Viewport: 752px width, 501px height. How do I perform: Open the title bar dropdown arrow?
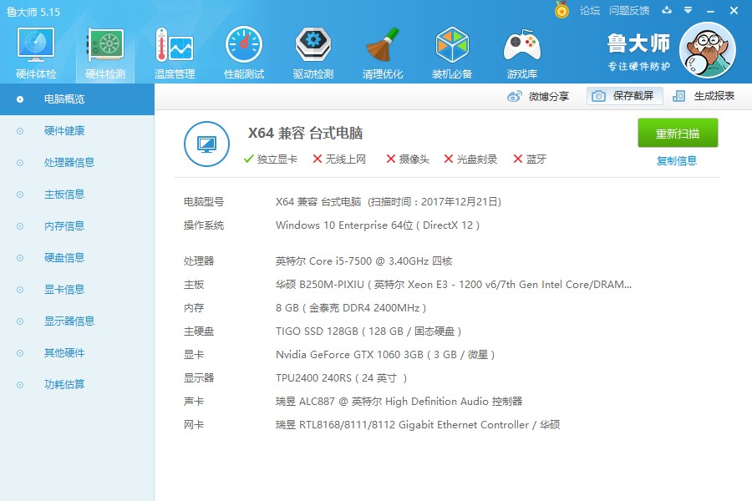click(x=687, y=11)
